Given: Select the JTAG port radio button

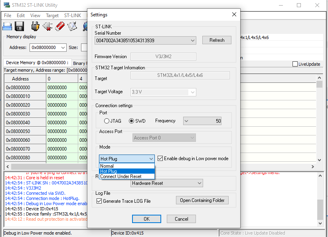Looking at the screenshot, I should click(107, 121).
